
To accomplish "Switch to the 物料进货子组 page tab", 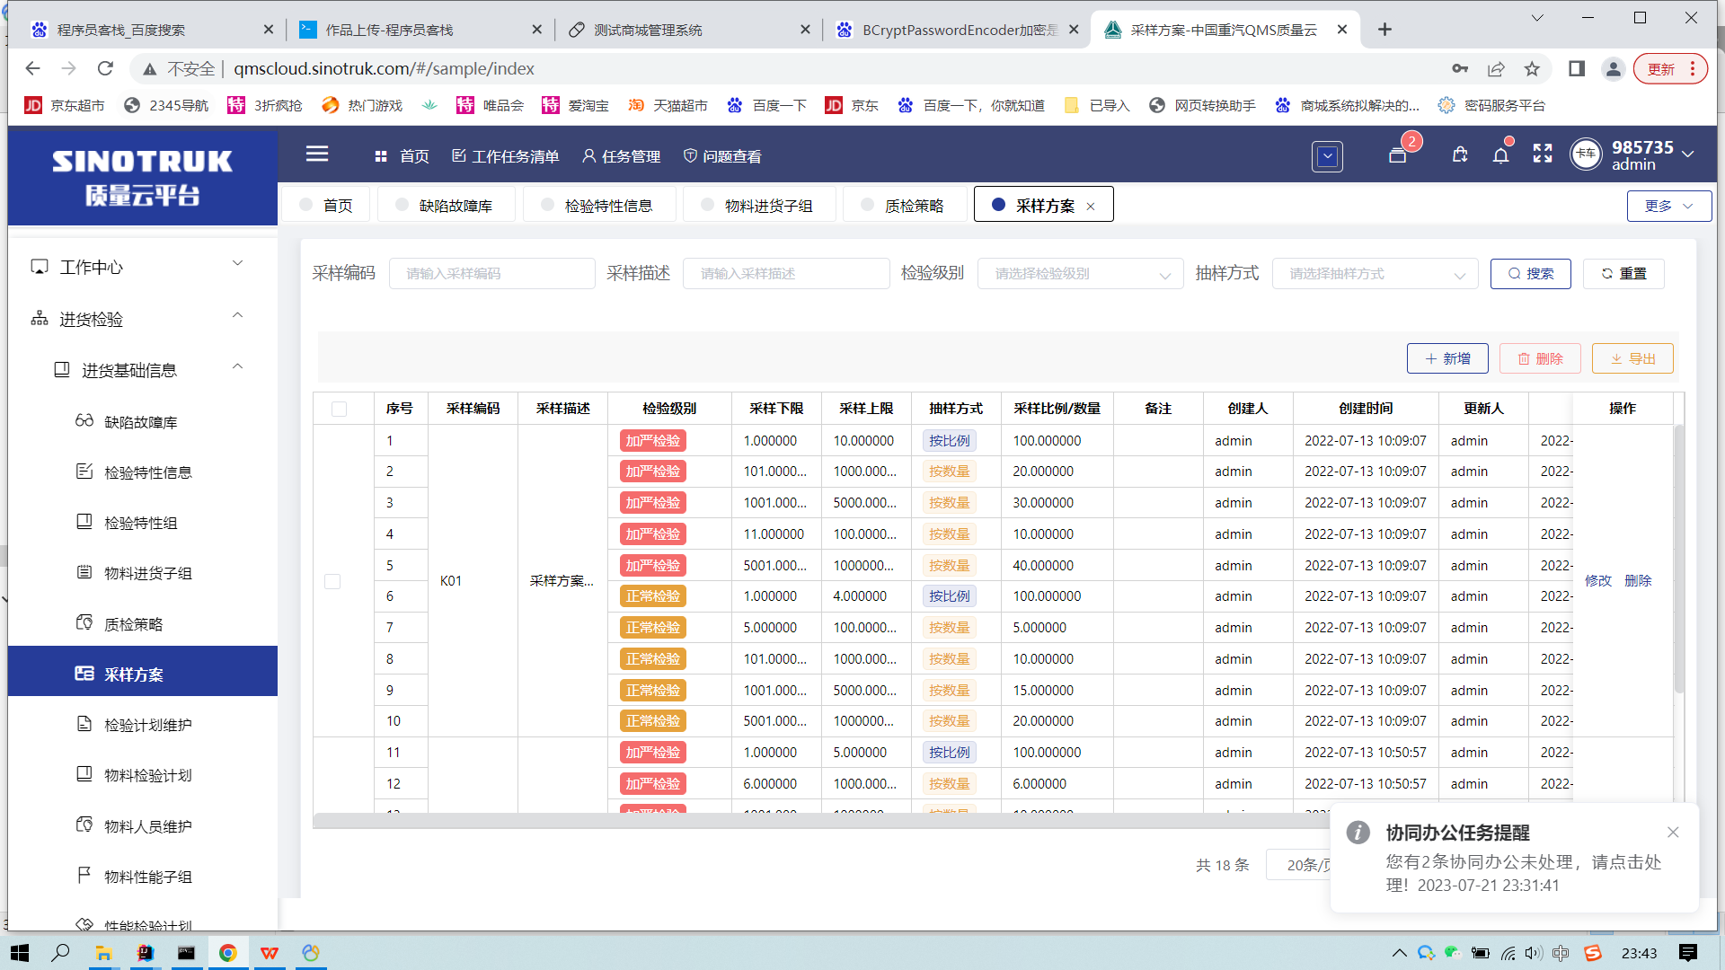I will pyautogui.click(x=759, y=205).
